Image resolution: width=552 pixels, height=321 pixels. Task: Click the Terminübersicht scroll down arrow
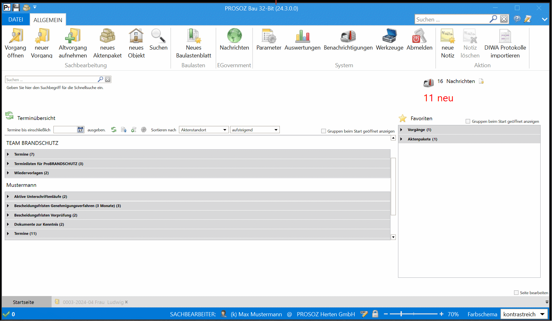(393, 237)
